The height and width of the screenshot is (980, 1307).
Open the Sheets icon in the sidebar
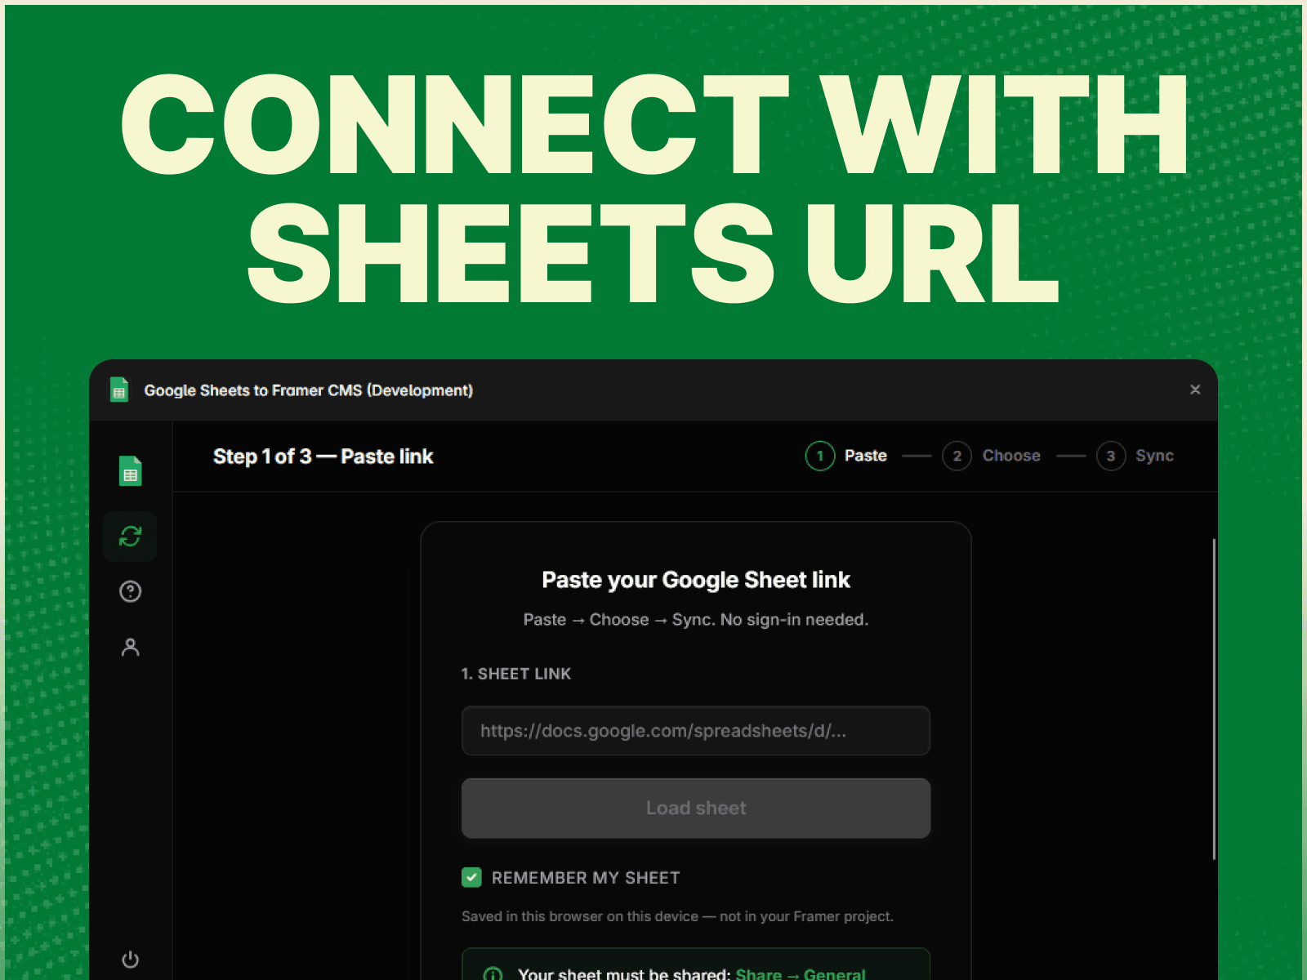coord(131,471)
